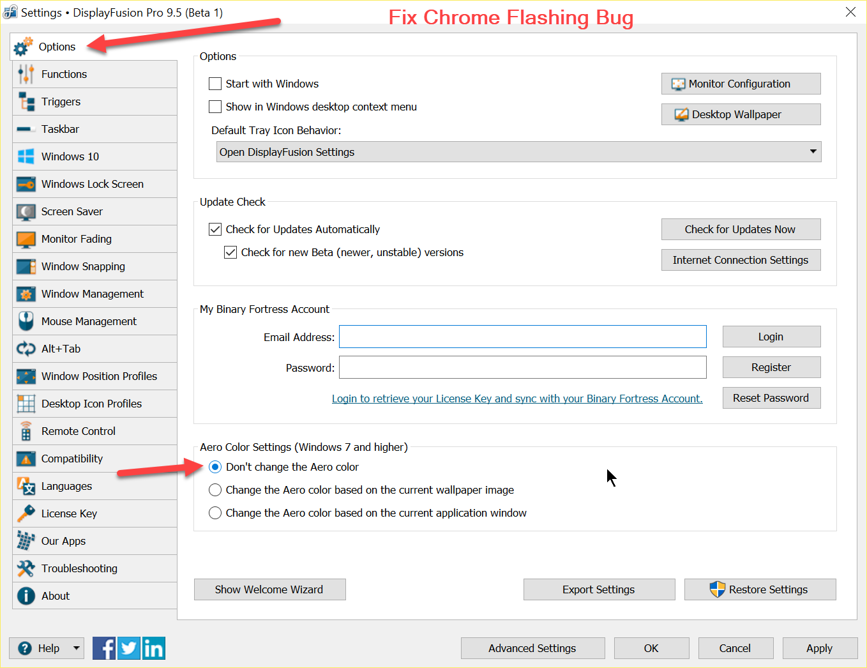Screen dimensions: 867x668
Task: Click the License Key icon
Action: click(26, 513)
